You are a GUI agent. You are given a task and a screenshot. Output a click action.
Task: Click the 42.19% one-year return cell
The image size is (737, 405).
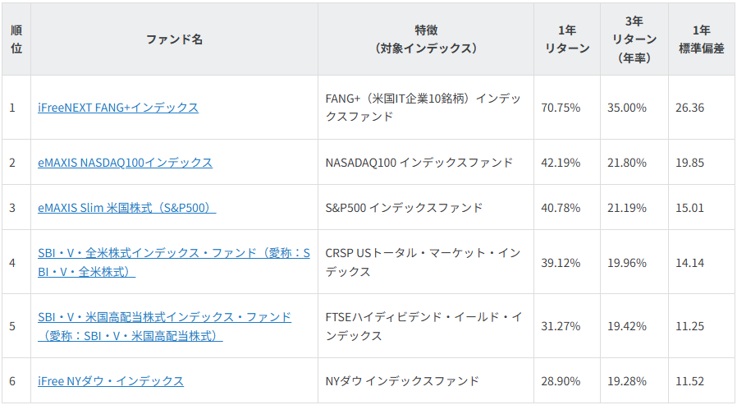click(x=561, y=163)
